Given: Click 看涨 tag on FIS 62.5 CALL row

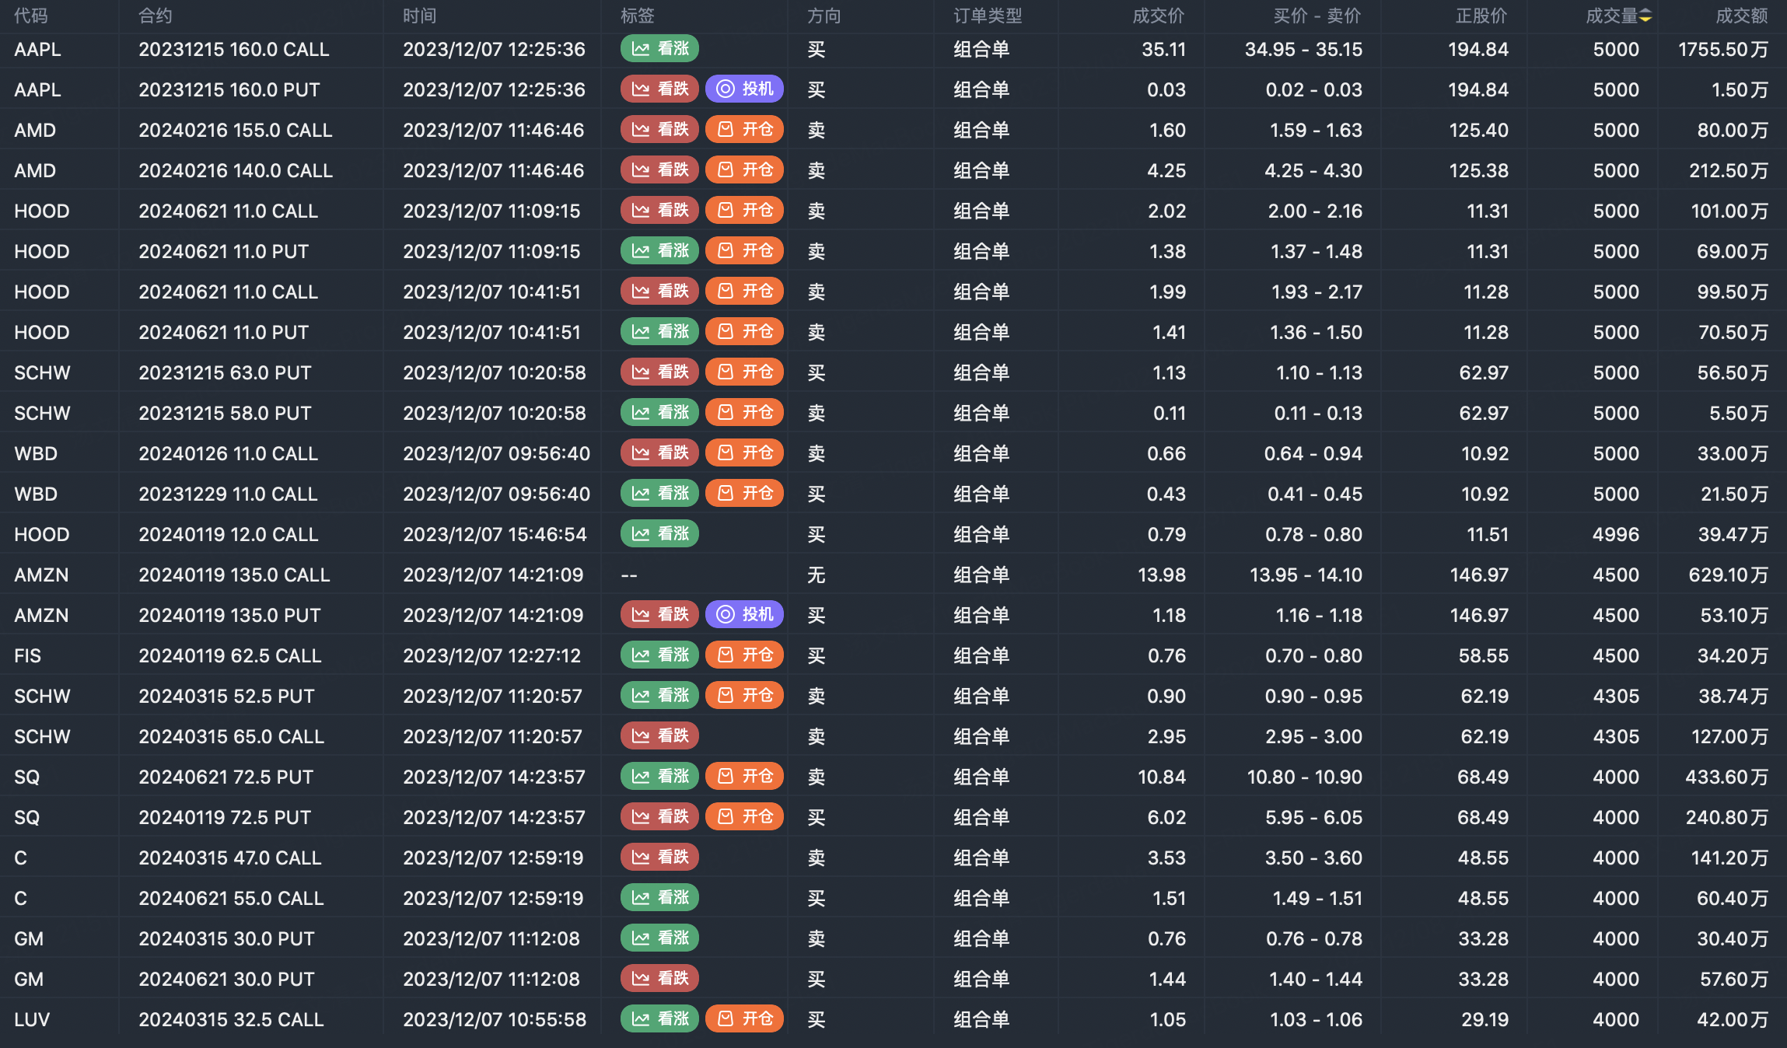Looking at the screenshot, I should coord(659,655).
